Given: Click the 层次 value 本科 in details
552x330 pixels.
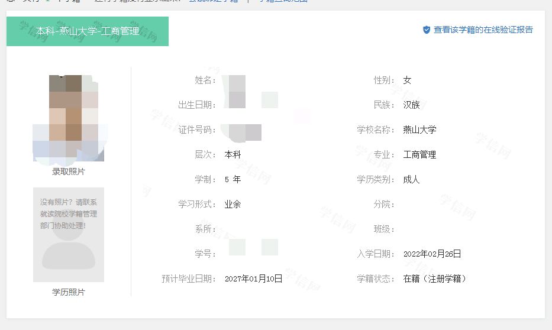Looking at the screenshot, I should point(233,154).
